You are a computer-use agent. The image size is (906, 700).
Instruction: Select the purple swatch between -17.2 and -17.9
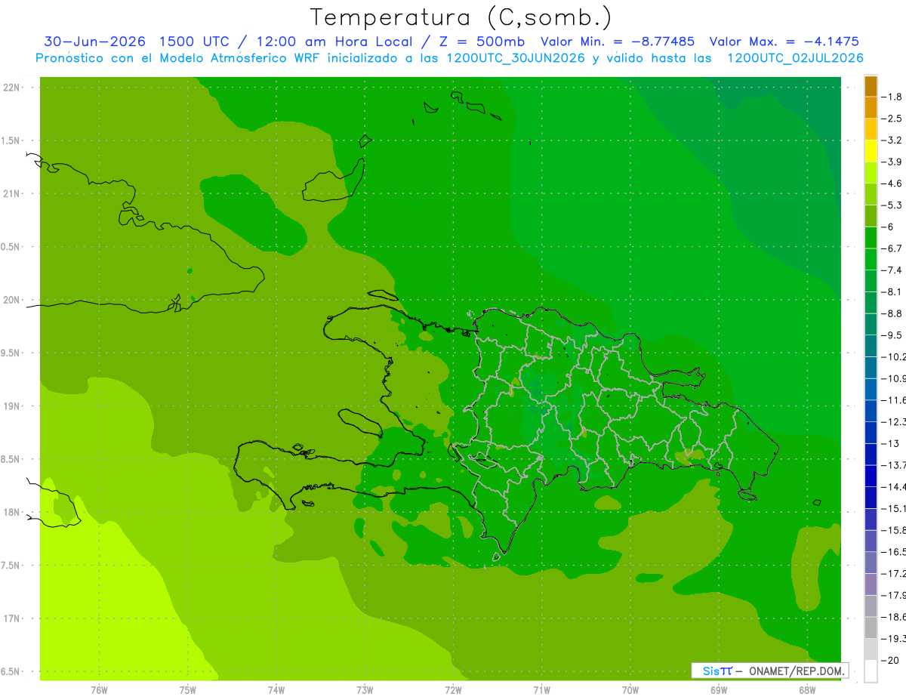pyautogui.click(x=871, y=584)
